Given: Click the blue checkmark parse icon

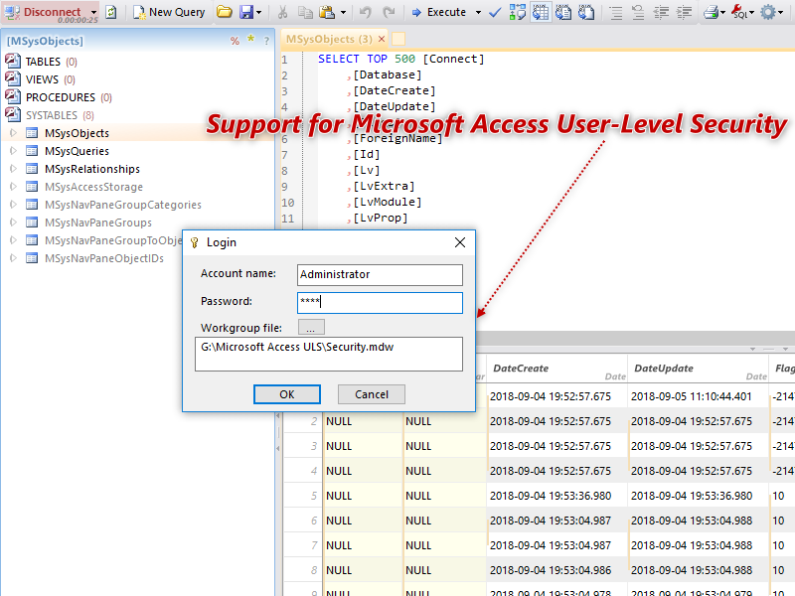Looking at the screenshot, I should pos(495,12).
